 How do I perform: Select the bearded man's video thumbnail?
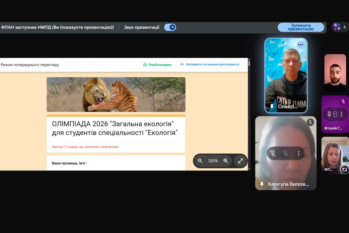(335, 73)
